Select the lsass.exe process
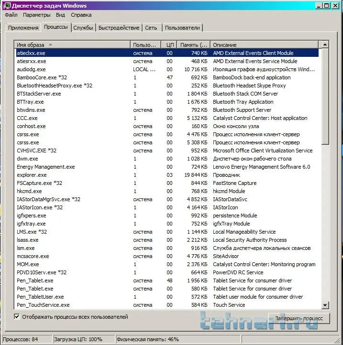This screenshot has width=343, height=345. point(167,240)
